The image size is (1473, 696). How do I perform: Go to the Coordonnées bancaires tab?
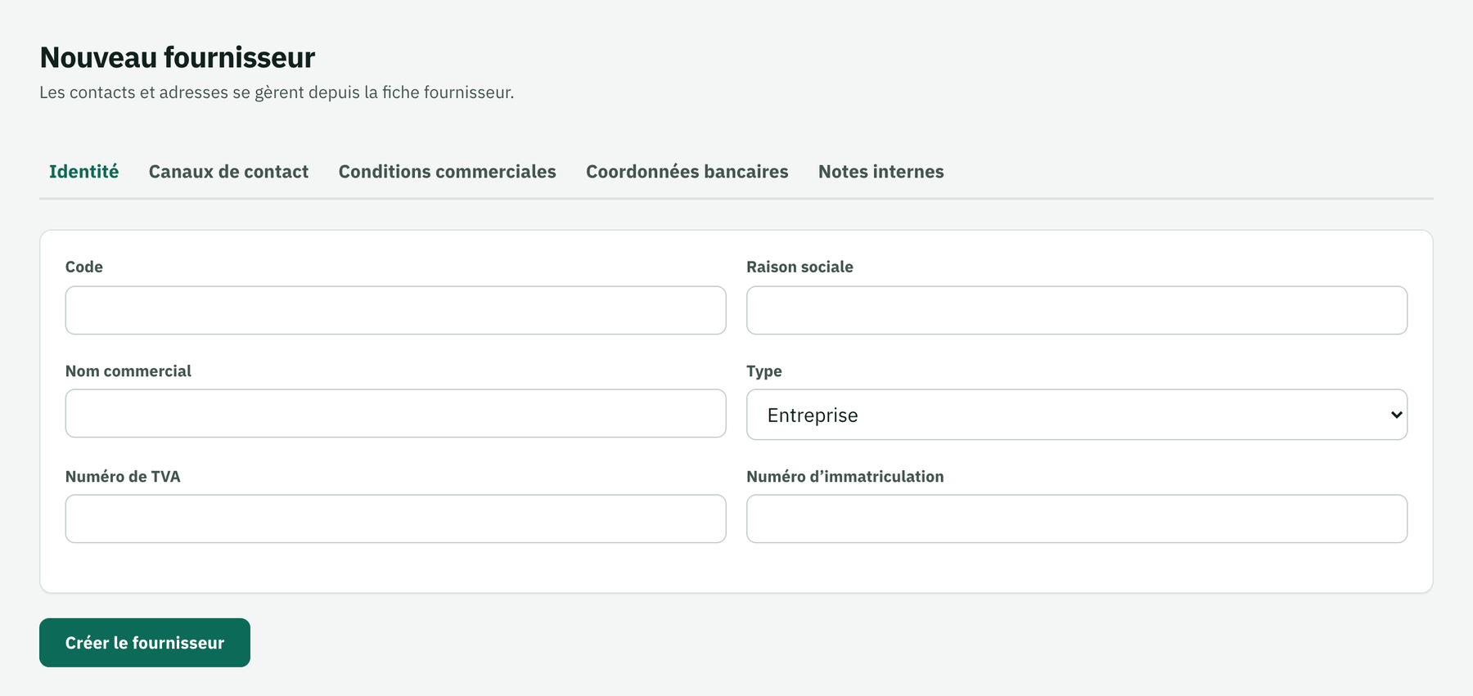click(x=687, y=172)
